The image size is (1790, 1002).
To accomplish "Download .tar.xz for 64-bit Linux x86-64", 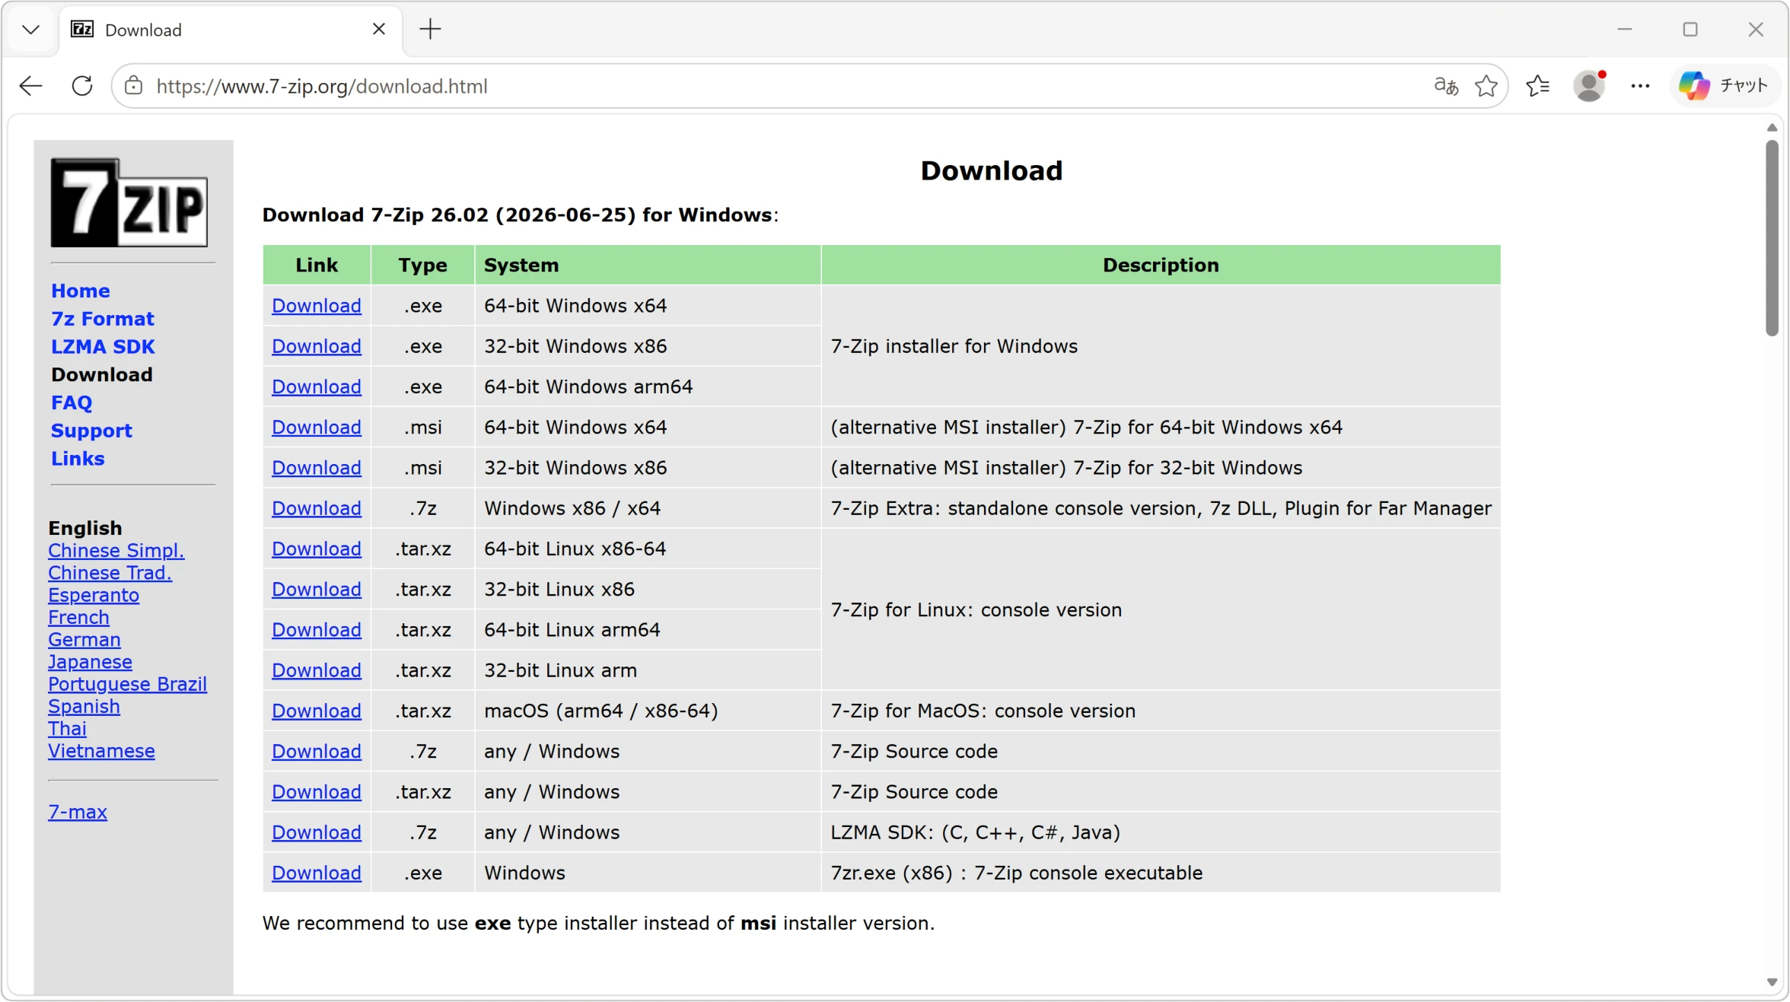I will point(317,549).
